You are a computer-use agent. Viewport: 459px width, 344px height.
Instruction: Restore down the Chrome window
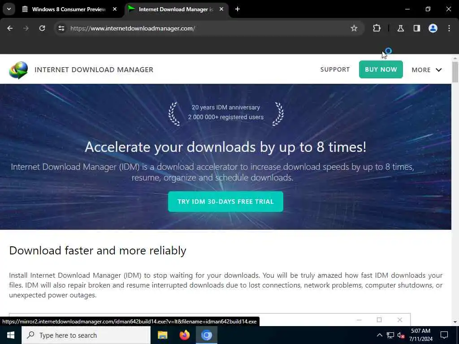428,9
